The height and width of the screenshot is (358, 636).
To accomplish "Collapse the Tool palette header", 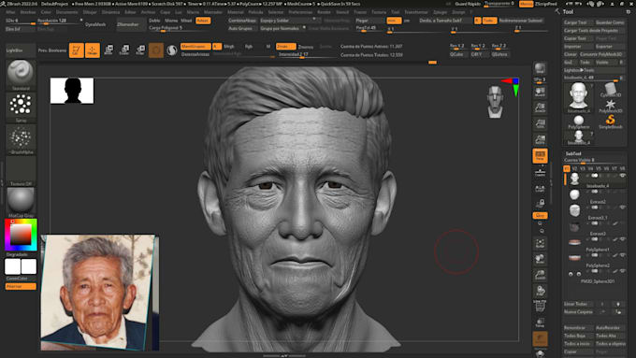I will pyautogui.click(x=568, y=12).
